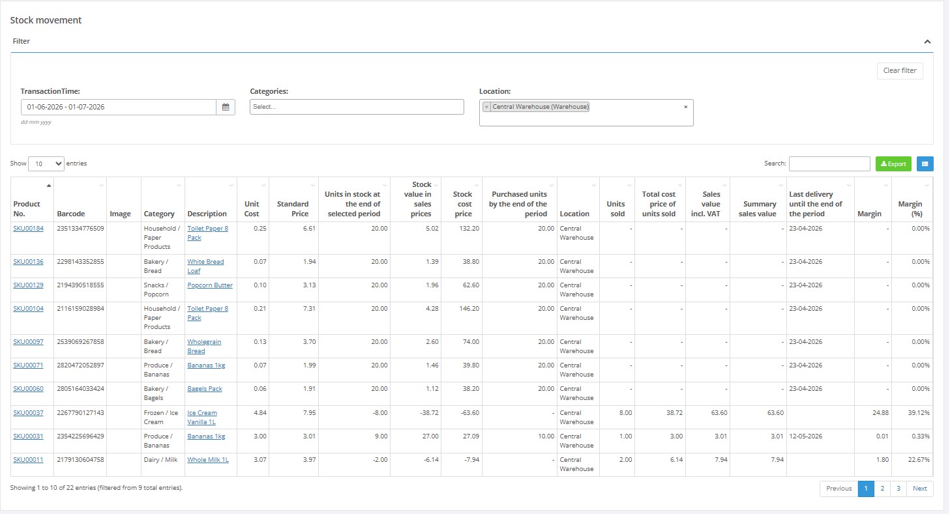Open product SKU00184 link
Screen dimensions: 950x514
28,229
